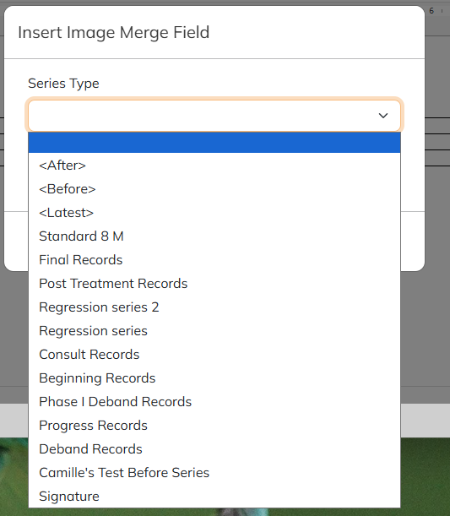The height and width of the screenshot is (516, 450).
Task: Select the Signature option
Action: 214,497
